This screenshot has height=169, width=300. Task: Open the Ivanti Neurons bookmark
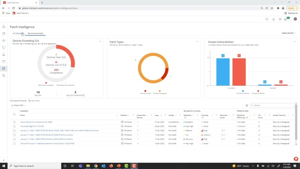(x=21, y=13)
